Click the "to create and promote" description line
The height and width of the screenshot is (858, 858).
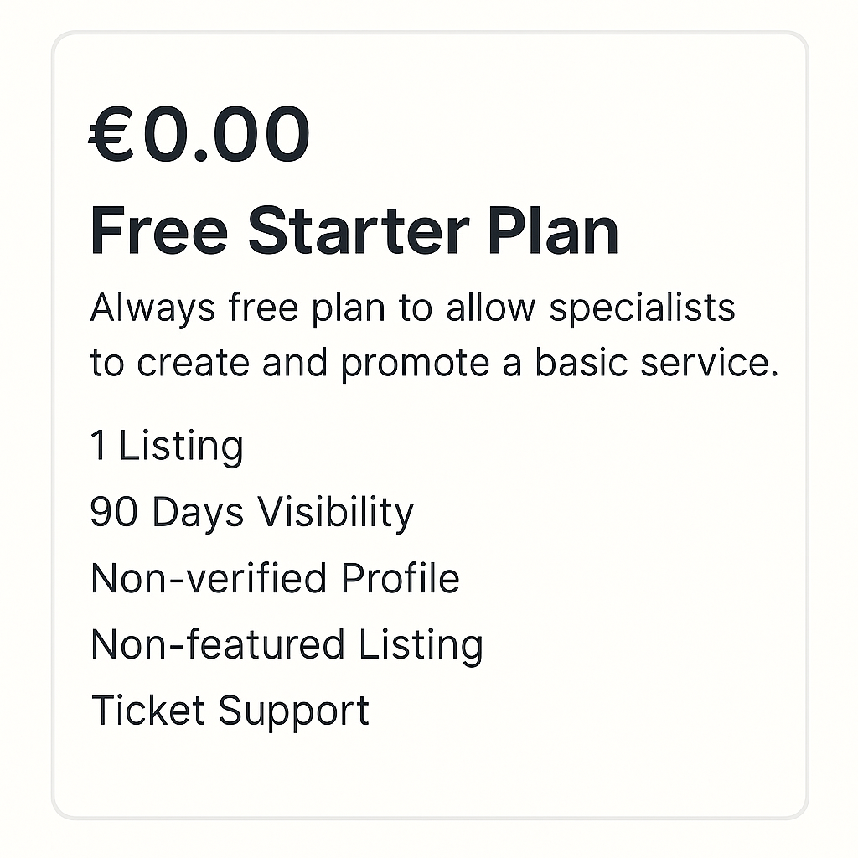(434, 364)
